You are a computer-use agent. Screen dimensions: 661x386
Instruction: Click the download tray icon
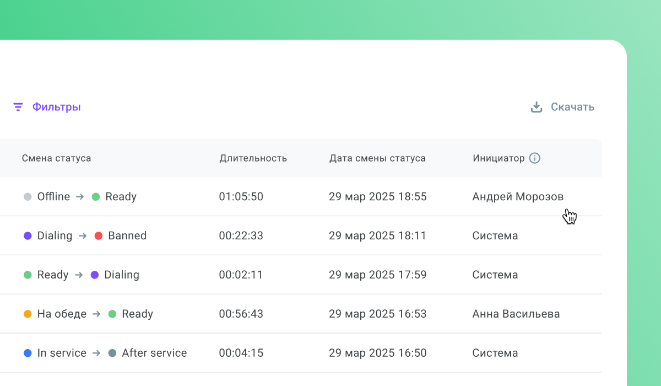(x=537, y=107)
